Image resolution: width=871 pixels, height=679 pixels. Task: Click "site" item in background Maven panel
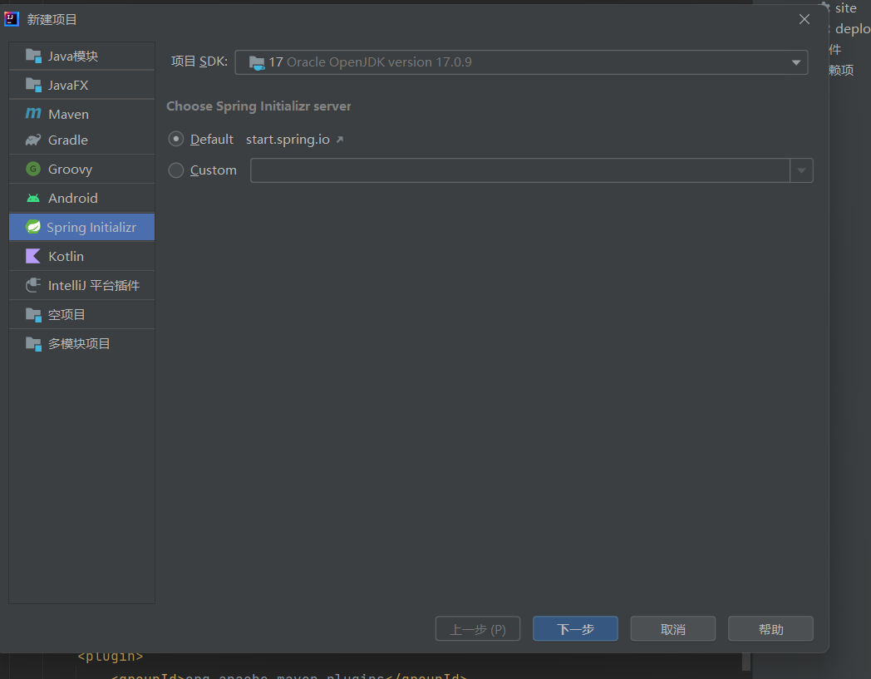point(845,8)
